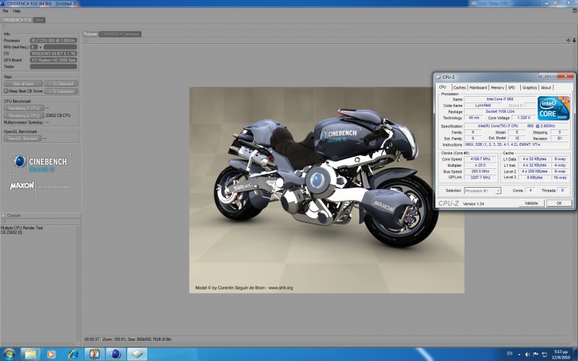
Task: Click the Processor info field
Action: (53, 40)
